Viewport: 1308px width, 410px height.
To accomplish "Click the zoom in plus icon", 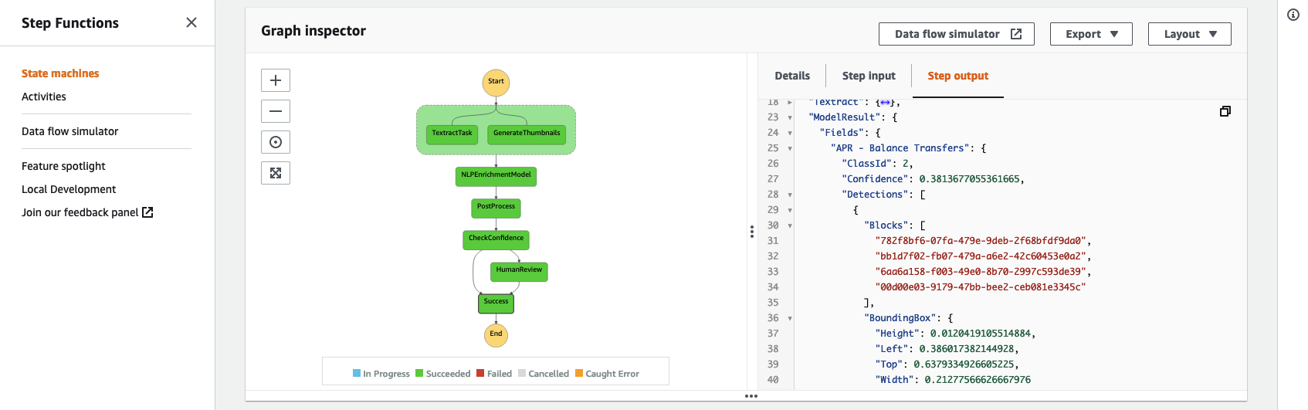I will (276, 80).
